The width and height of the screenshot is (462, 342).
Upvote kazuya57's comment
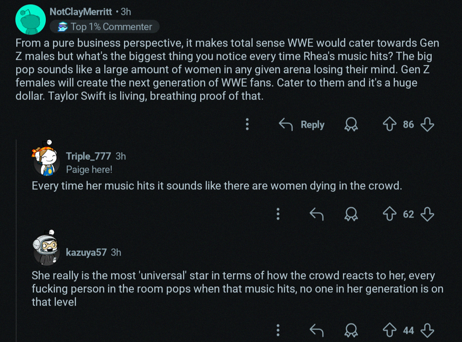tap(390, 330)
